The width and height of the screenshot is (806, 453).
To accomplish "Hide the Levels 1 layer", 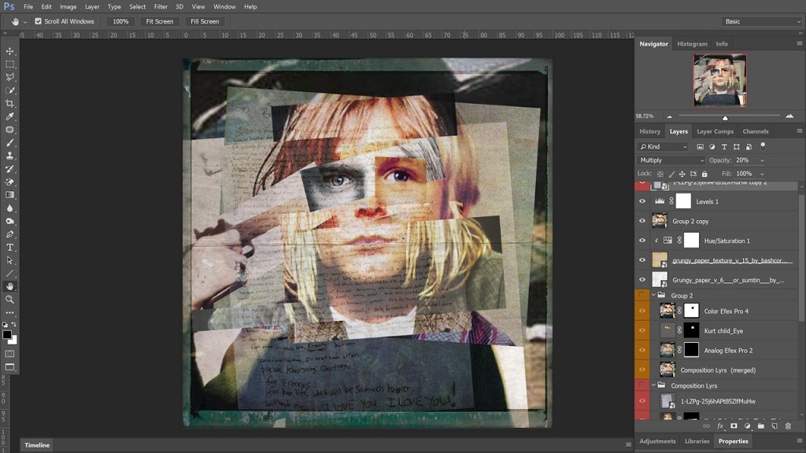I will point(642,201).
